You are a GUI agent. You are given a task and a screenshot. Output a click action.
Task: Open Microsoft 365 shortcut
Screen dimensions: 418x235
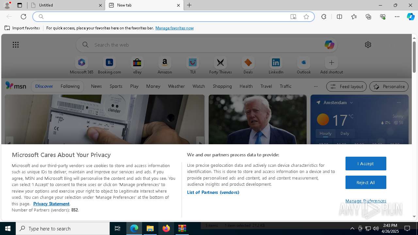point(82,66)
